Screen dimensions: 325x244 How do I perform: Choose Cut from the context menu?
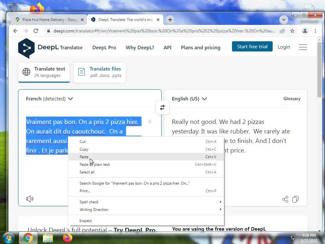pyautogui.click(x=146, y=141)
